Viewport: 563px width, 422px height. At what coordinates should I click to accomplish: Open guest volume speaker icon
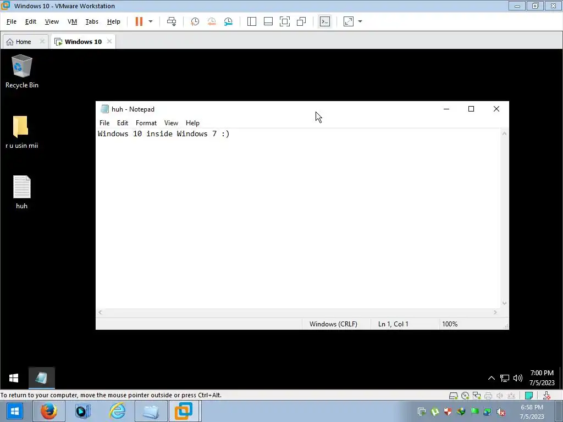(517, 378)
